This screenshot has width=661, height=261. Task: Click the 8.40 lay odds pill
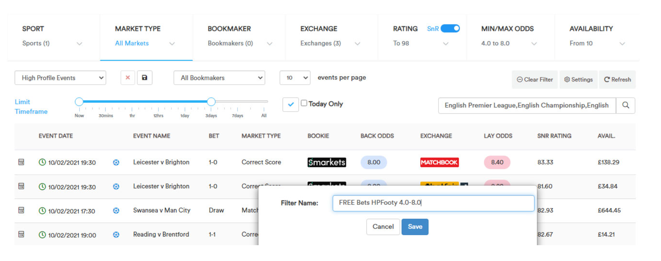click(497, 162)
